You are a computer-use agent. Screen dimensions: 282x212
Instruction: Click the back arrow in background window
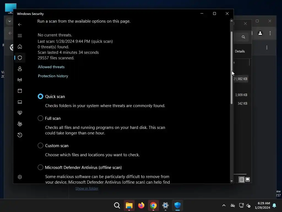10,33
